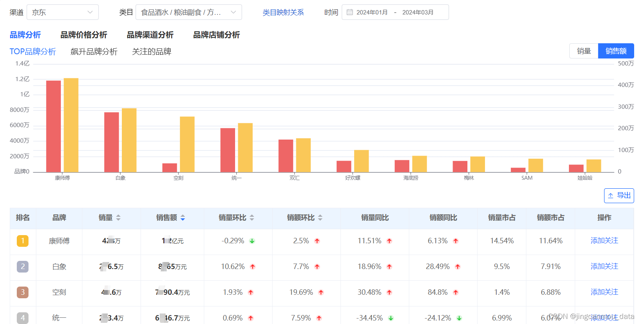
Task: Open the 渠道 京东 dropdown
Action: pos(62,12)
